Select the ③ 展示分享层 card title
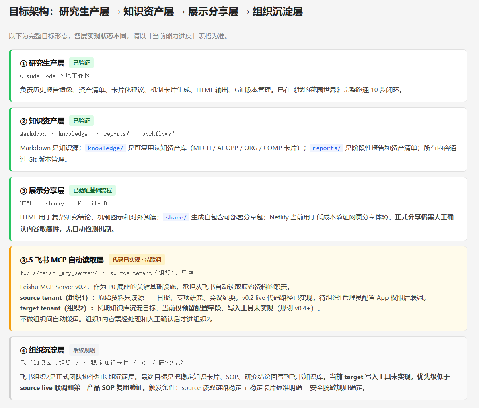 (x=42, y=191)
